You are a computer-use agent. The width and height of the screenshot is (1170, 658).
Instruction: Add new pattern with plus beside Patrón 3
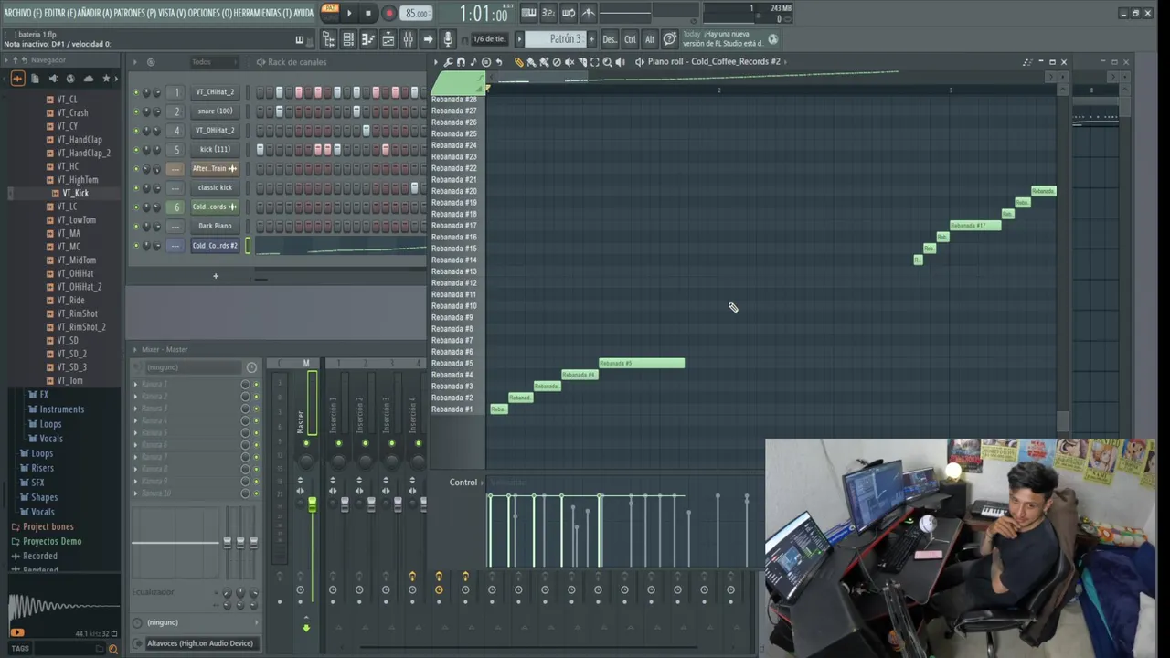[x=591, y=39]
